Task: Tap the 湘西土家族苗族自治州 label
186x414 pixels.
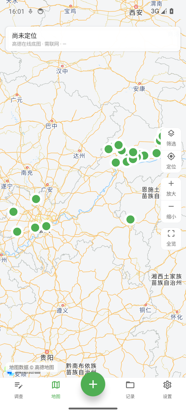Action: point(167,280)
